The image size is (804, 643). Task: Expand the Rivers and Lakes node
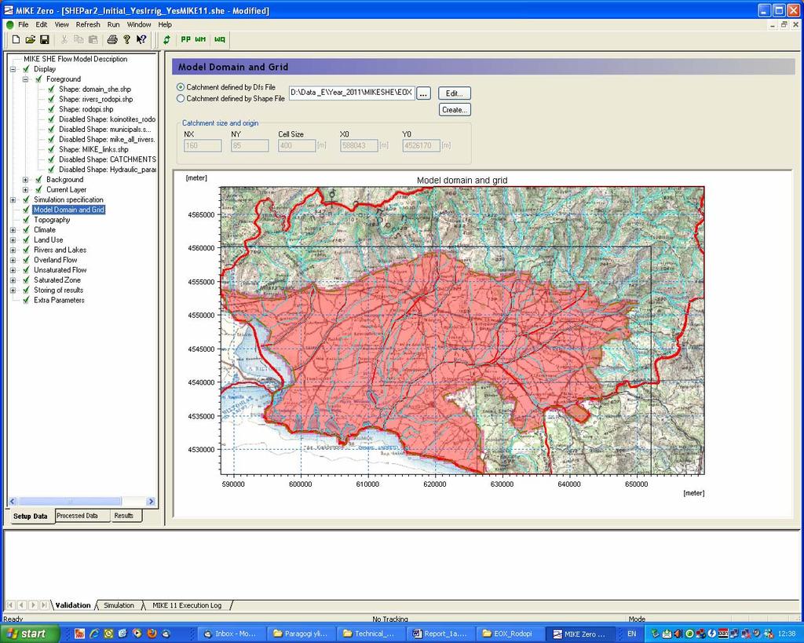click(x=13, y=250)
